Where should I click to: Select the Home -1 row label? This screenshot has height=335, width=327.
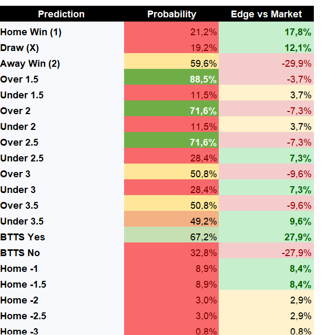point(19,269)
